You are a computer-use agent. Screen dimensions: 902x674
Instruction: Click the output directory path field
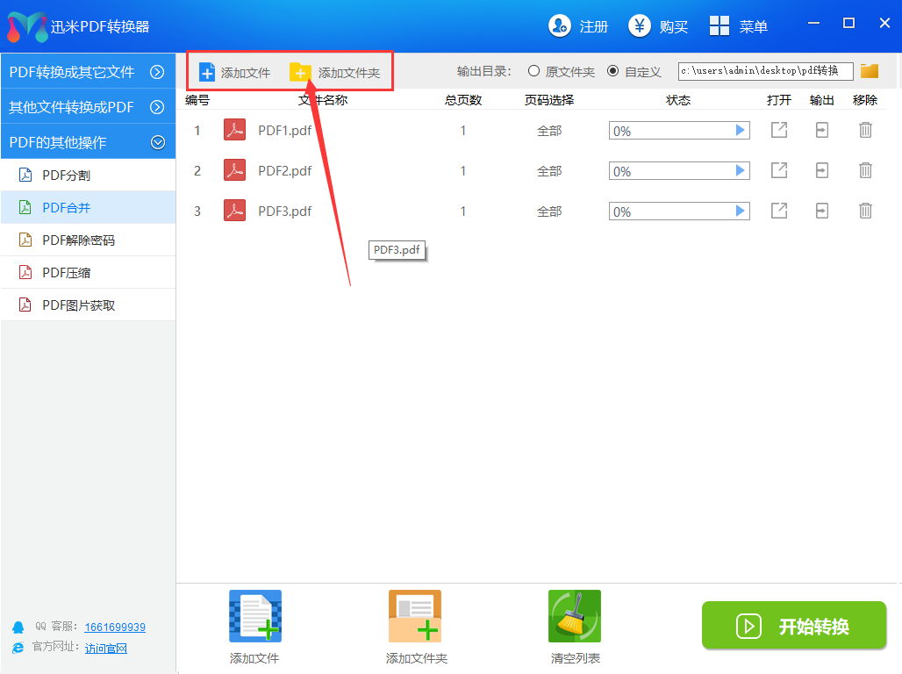point(765,71)
